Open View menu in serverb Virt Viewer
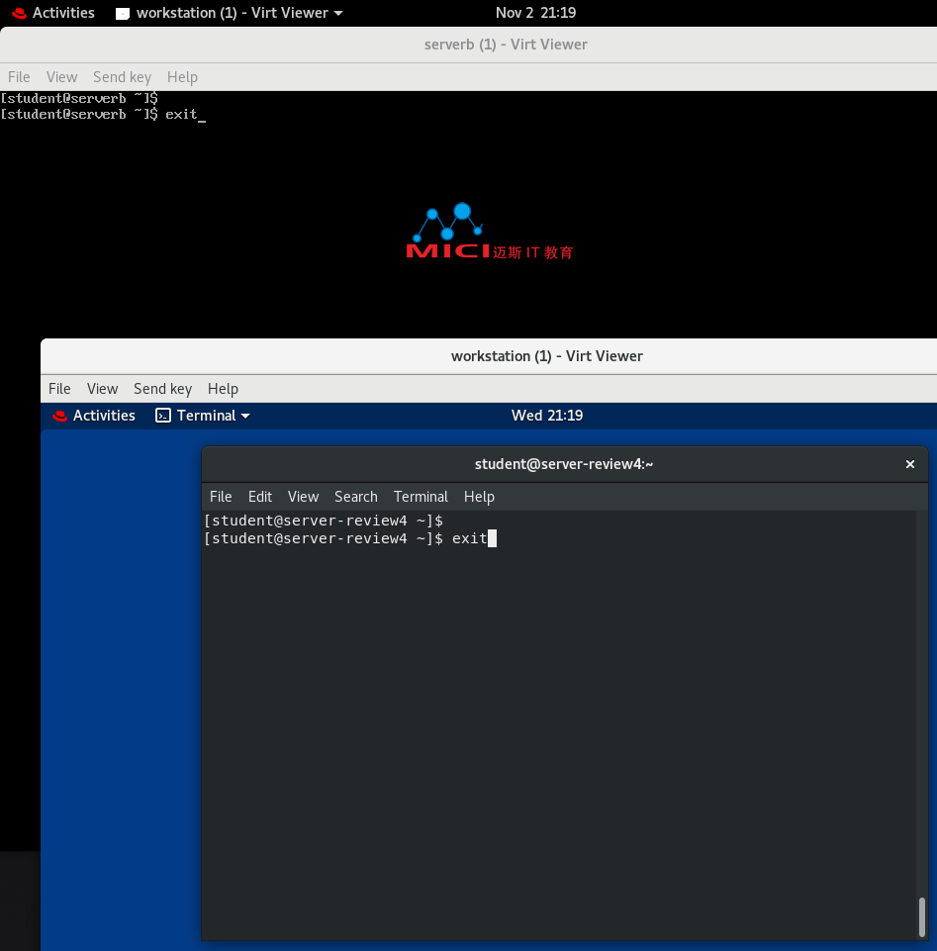The height and width of the screenshot is (951, 937). tap(62, 77)
